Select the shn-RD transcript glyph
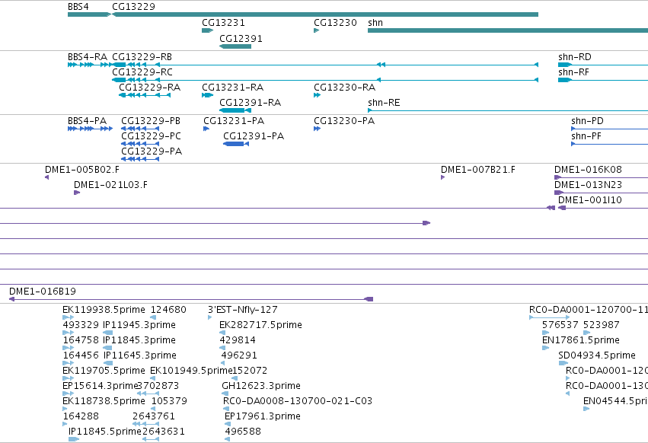The height and width of the screenshot is (443, 648). point(603,65)
